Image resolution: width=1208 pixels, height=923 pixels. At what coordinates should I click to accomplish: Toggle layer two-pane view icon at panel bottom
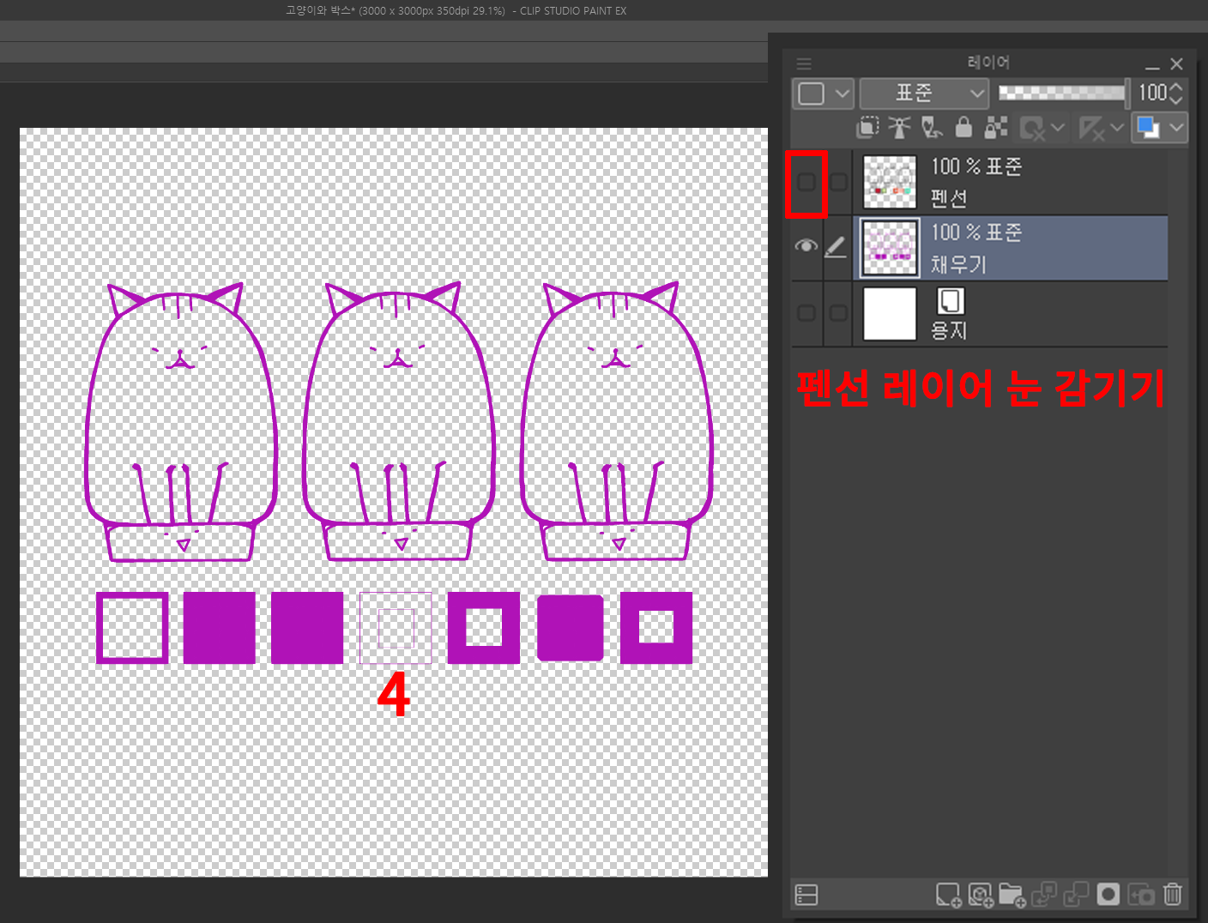pyautogui.click(x=806, y=895)
